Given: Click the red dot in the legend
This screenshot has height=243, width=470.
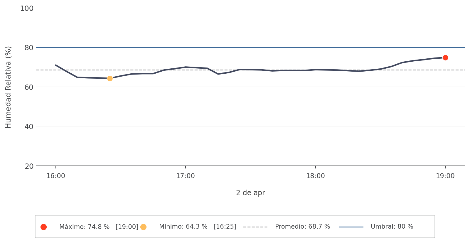Looking at the screenshot, I should pyautogui.click(x=43, y=227).
